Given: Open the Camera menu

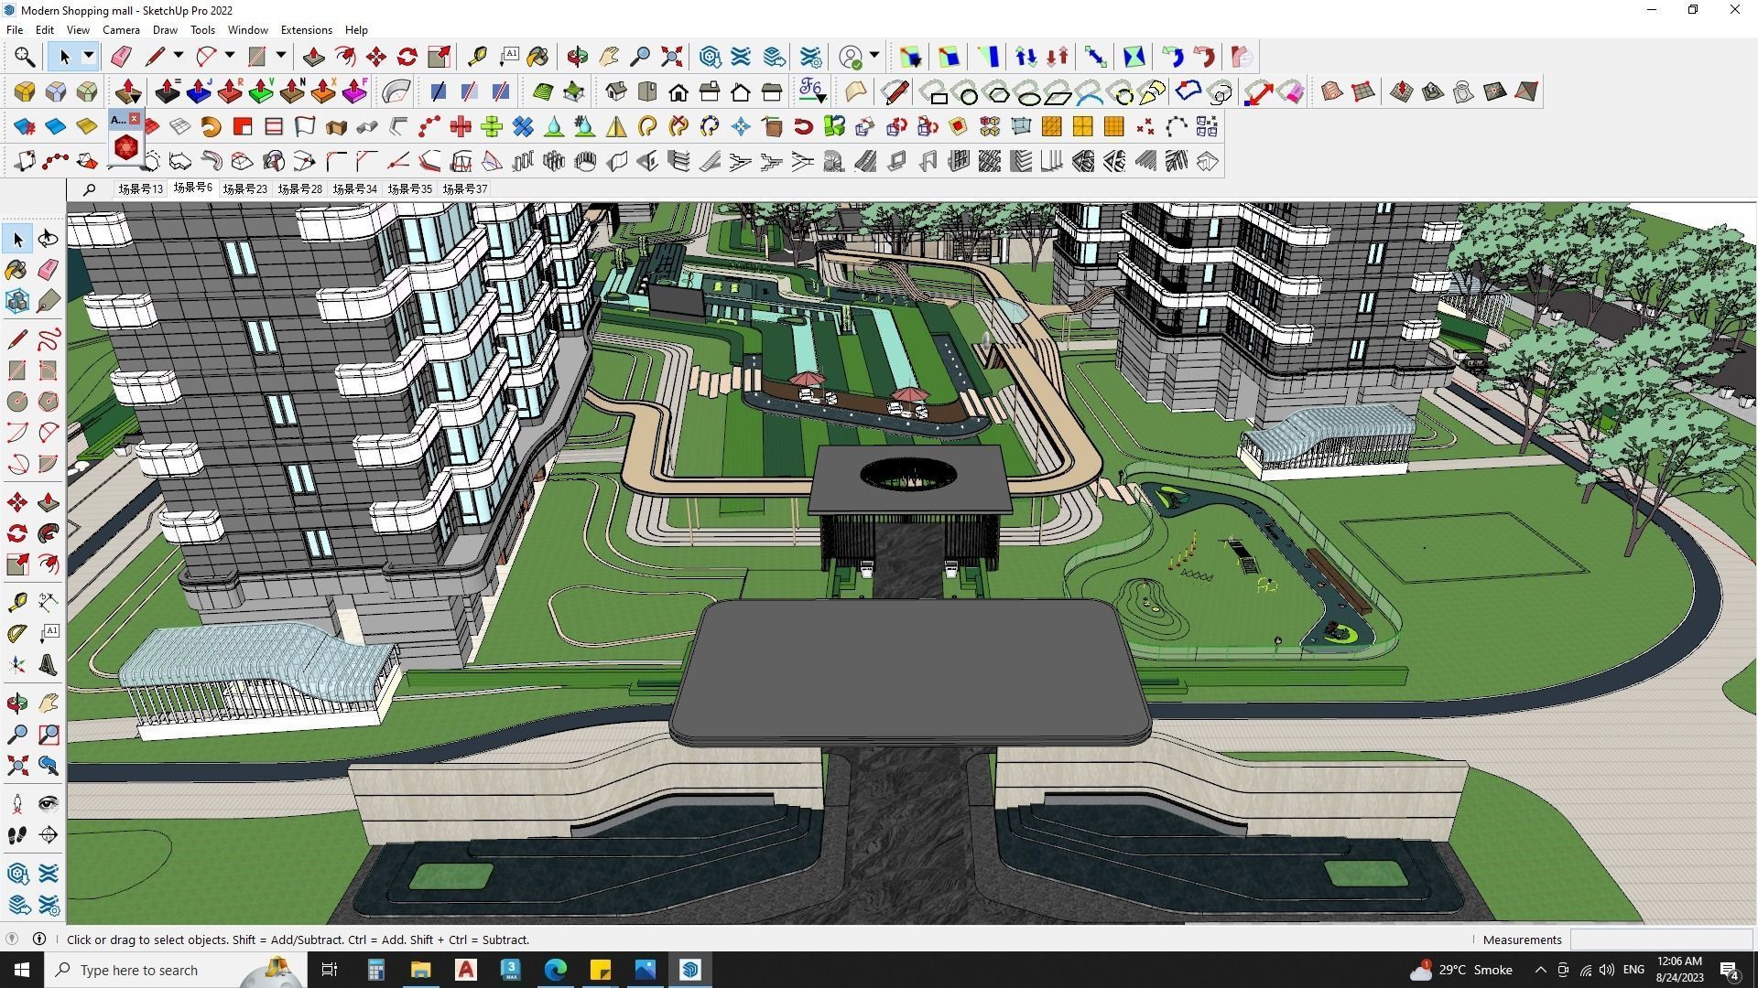Looking at the screenshot, I should pyautogui.click(x=121, y=29).
